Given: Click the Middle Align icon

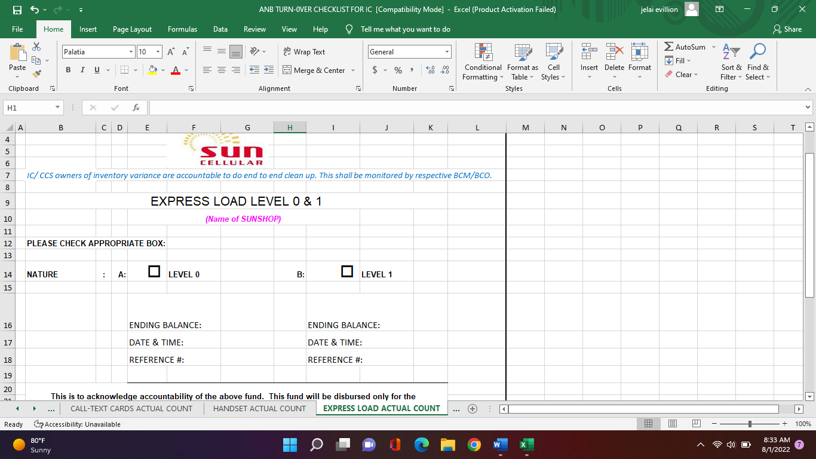Looking at the screenshot, I should [x=222, y=51].
